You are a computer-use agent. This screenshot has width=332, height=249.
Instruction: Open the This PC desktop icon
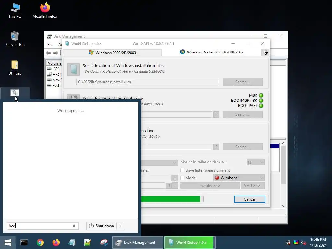(15, 11)
